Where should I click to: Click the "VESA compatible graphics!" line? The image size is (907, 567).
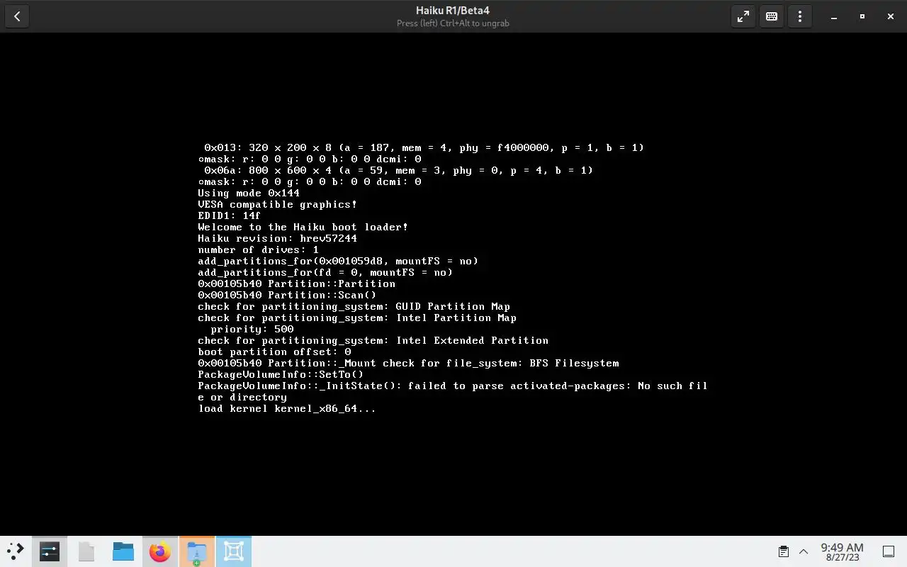(278, 204)
